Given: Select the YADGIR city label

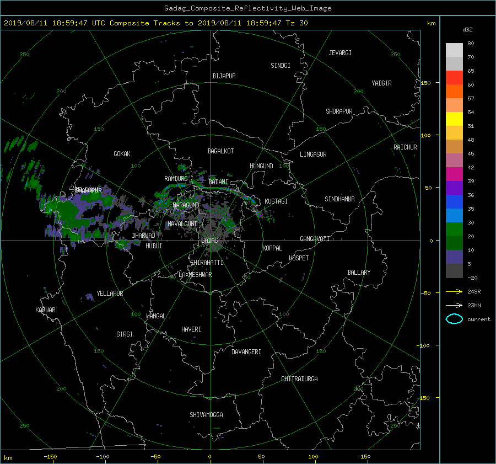Looking at the screenshot, I should point(381,83).
